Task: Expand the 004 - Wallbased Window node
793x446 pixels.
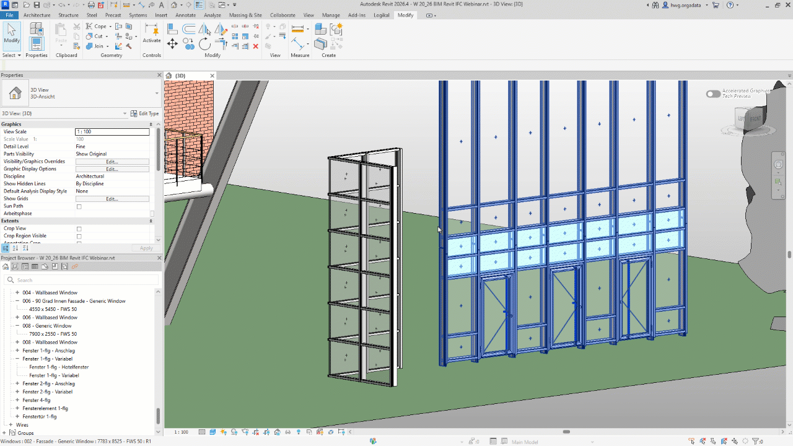Action: (17, 292)
